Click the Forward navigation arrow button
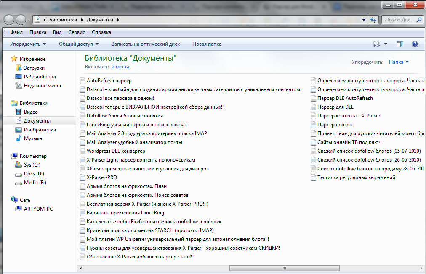Screen dimensions: 426x274 21,20
